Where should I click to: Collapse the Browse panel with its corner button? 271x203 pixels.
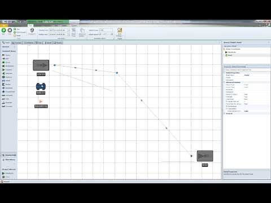click(x=269, y=42)
